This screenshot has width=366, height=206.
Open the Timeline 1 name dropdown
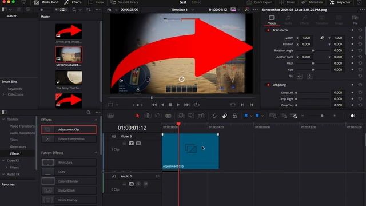coord(193,10)
